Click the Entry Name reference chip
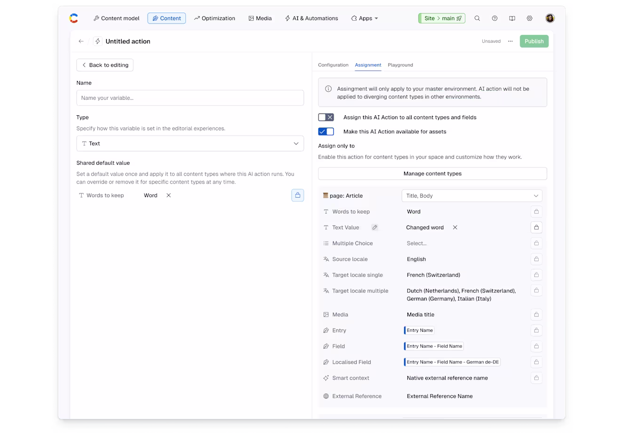The image size is (621, 433). 419,330
